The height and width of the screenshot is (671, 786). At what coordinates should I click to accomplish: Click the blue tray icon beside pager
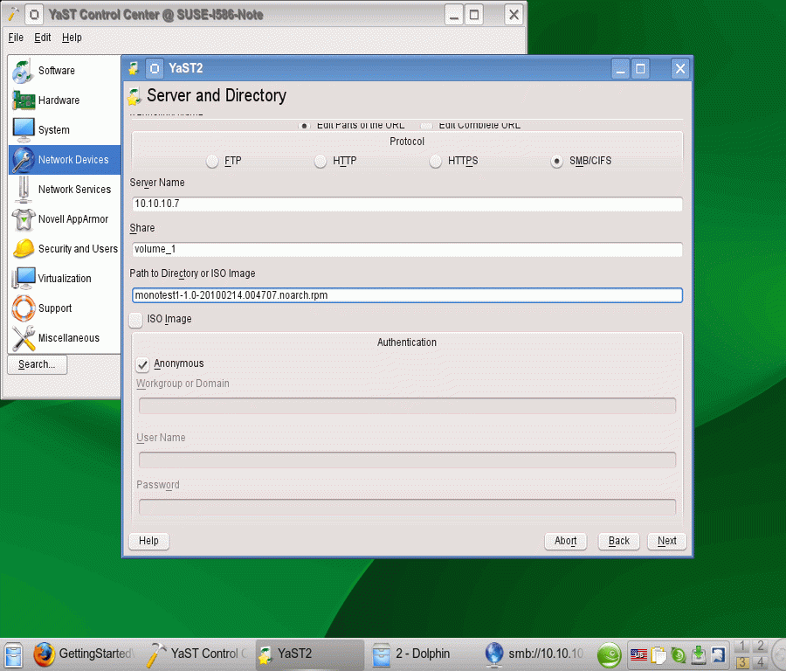point(719,655)
